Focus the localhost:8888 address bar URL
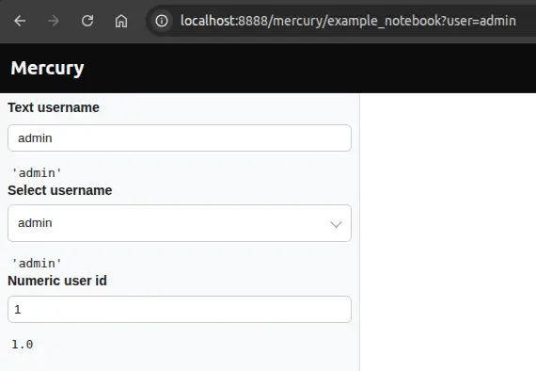 pyautogui.click(x=348, y=22)
